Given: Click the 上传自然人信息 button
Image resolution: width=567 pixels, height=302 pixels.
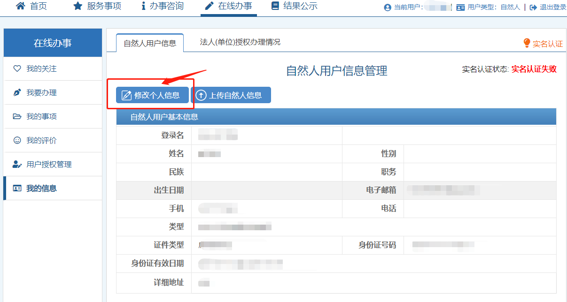Looking at the screenshot, I should click(231, 95).
